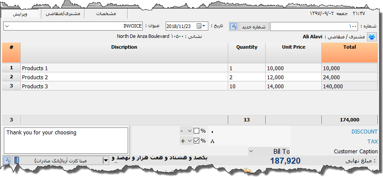Click the calendar icon in the date field
The image size is (383, 177).
pos(199,26)
